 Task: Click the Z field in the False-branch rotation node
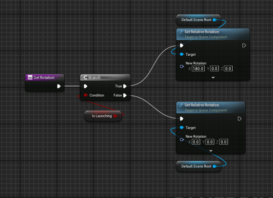coord(224,142)
